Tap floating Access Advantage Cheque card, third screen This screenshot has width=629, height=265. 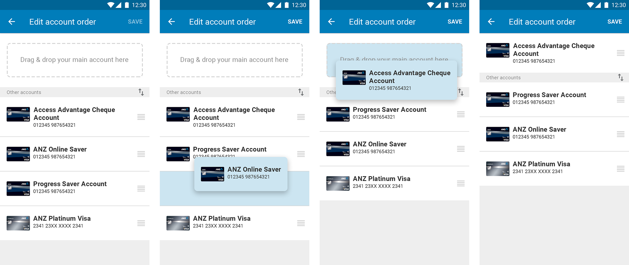pos(396,80)
